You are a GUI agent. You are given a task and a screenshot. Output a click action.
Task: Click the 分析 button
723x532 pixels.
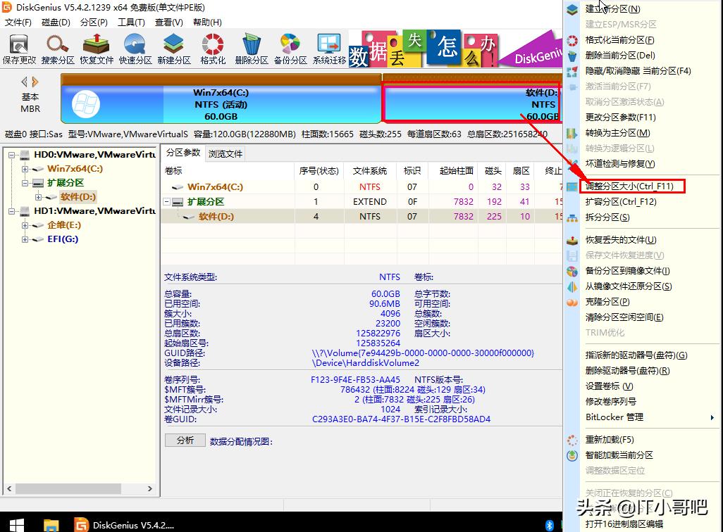tap(185, 441)
